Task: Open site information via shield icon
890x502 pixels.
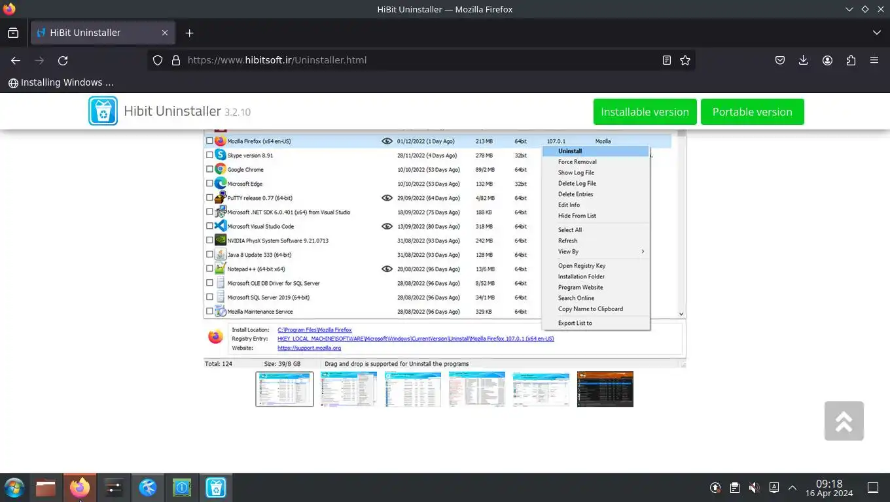Action: pos(158,60)
